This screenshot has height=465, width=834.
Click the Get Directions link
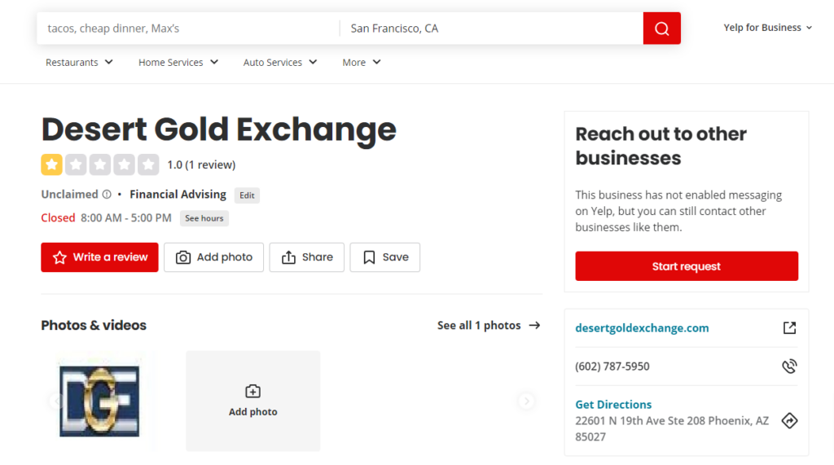613,405
